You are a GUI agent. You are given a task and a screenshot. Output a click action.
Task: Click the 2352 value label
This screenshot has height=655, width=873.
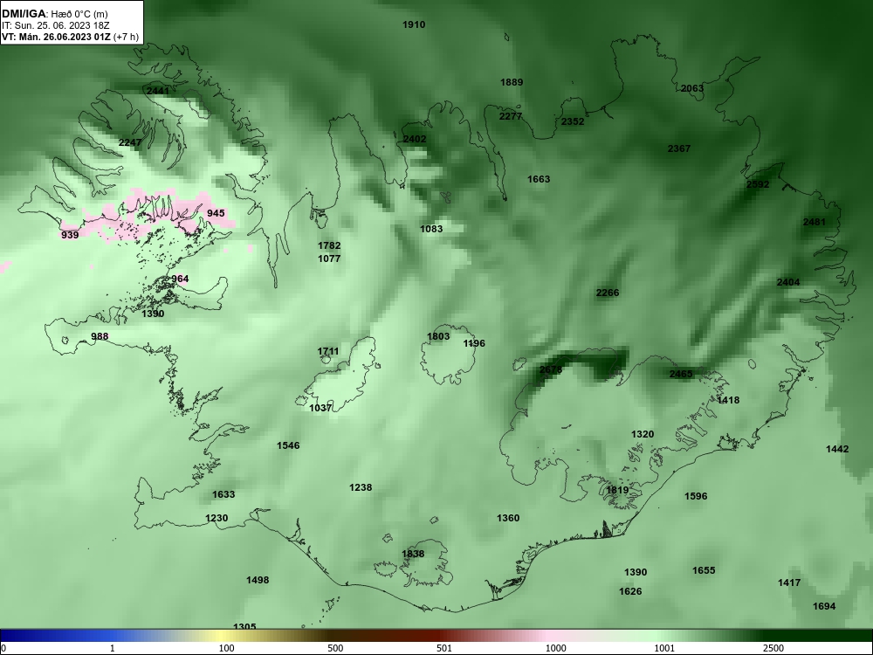573,121
